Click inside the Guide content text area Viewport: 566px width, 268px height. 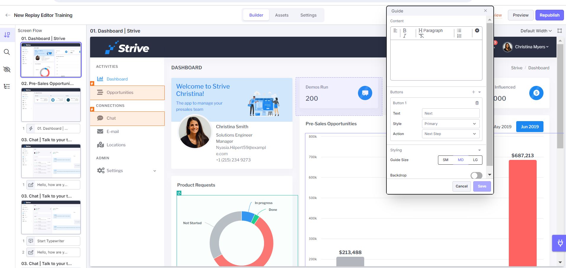436,60
